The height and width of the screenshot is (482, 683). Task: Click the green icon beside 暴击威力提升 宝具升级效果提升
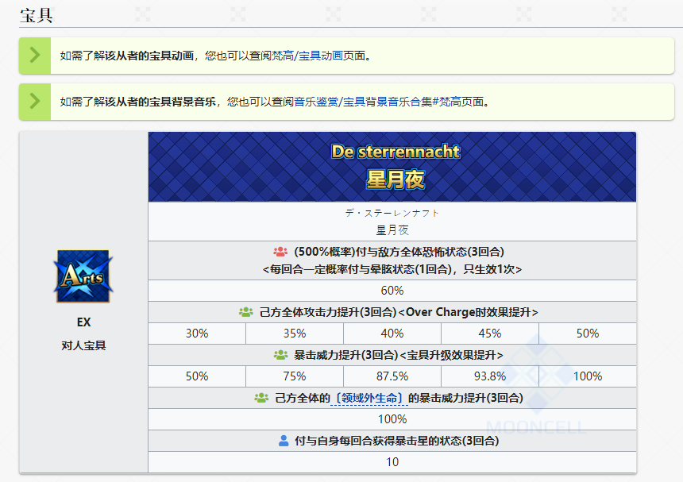click(280, 355)
